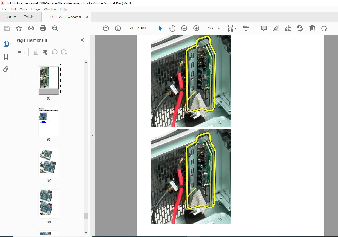Select page 101 thumbnail
Viewport: 338px width, 237px height.
pyautogui.click(x=49, y=204)
